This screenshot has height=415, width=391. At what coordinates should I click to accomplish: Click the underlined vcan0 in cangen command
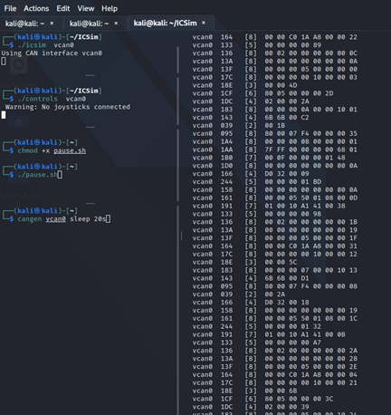point(55,218)
